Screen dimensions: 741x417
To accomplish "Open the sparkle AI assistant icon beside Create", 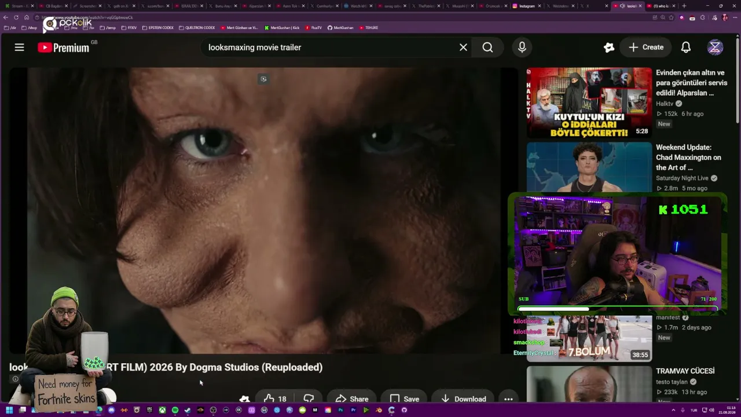I will (608, 47).
